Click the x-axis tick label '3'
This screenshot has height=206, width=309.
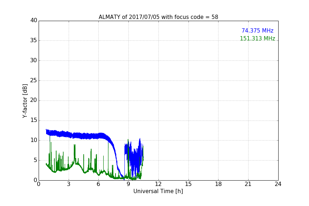pos(69,184)
